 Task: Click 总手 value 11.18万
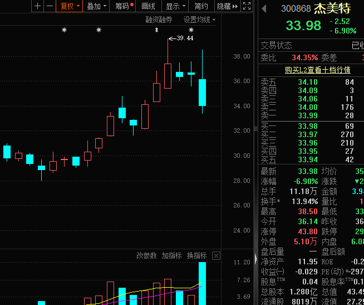click(303, 191)
